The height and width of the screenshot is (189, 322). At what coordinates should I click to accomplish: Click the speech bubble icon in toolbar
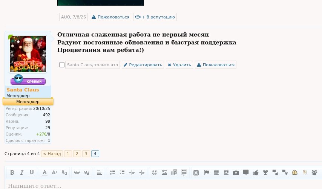[x=246, y=172]
